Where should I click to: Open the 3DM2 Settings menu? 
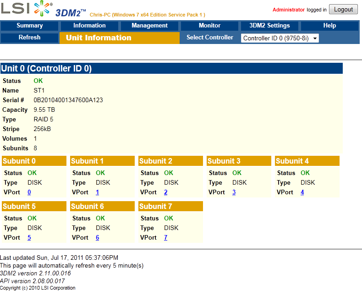pos(269,25)
